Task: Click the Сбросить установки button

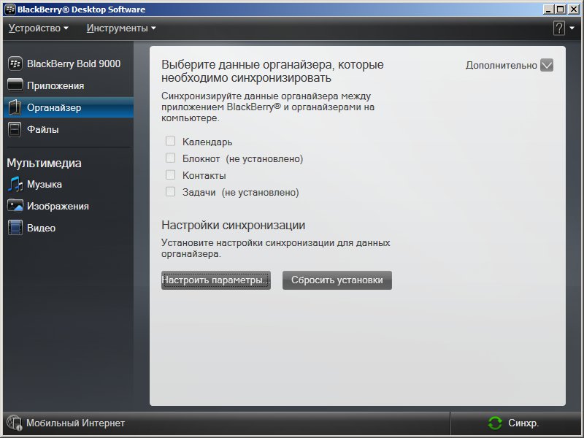Action: click(337, 280)
